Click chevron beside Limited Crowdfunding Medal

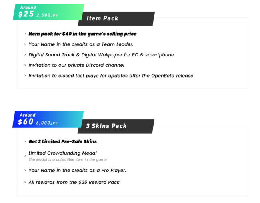[x=25, y=156]
